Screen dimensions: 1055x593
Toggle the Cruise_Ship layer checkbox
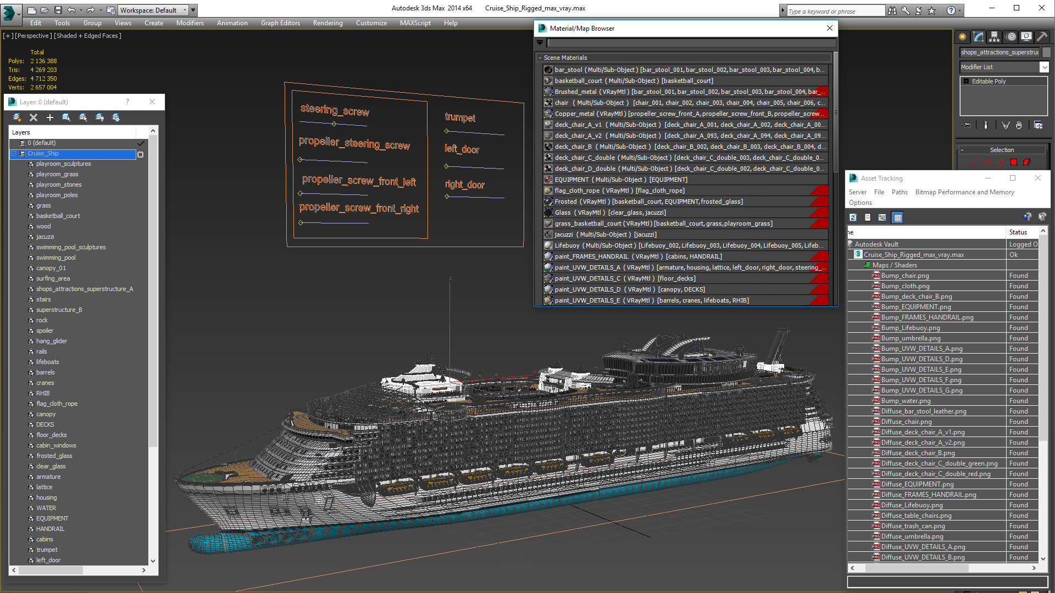click(141, 154)
